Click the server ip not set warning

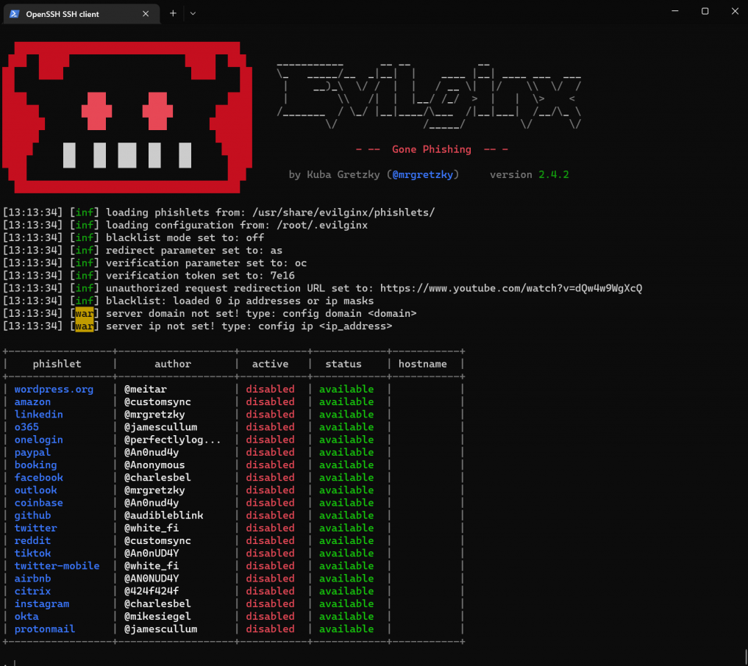pos(249,326)
